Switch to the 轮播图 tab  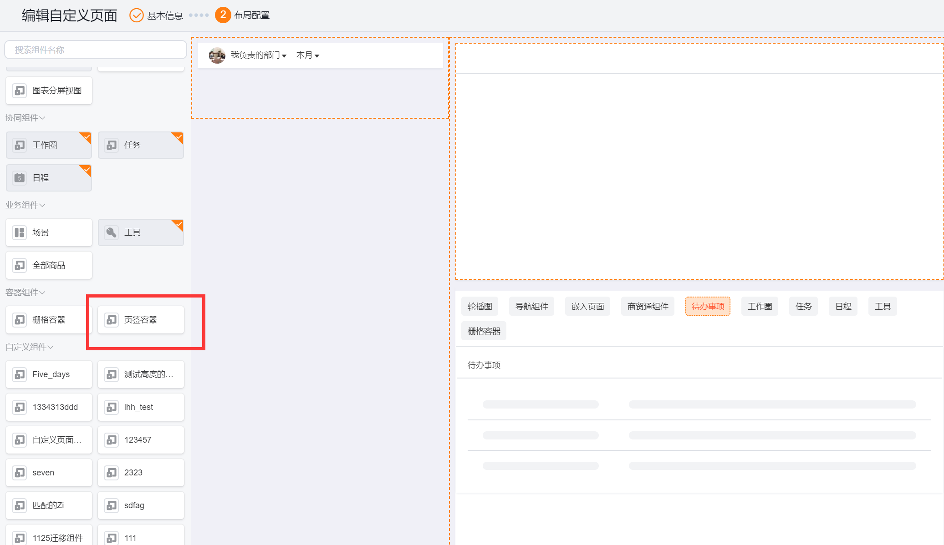pyautogui.click(x=480, y=307)
